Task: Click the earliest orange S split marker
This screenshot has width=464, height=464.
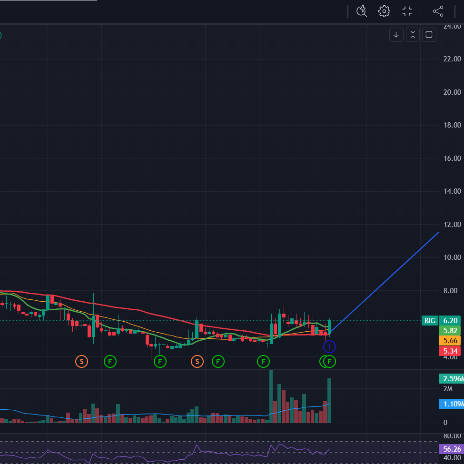Action: click(82, 361)
